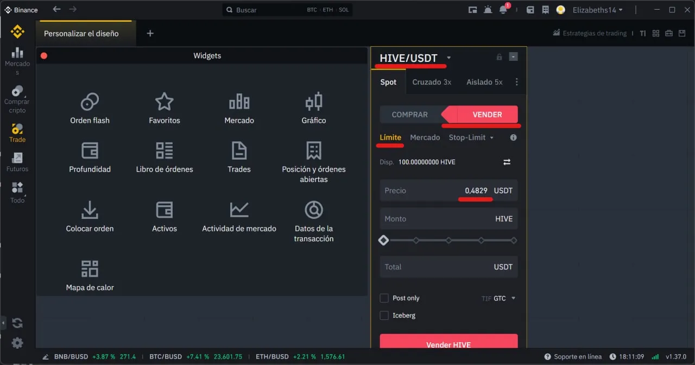Open the Todo sidebar menu
695x365 pixels.
click(x=17, y=193)
